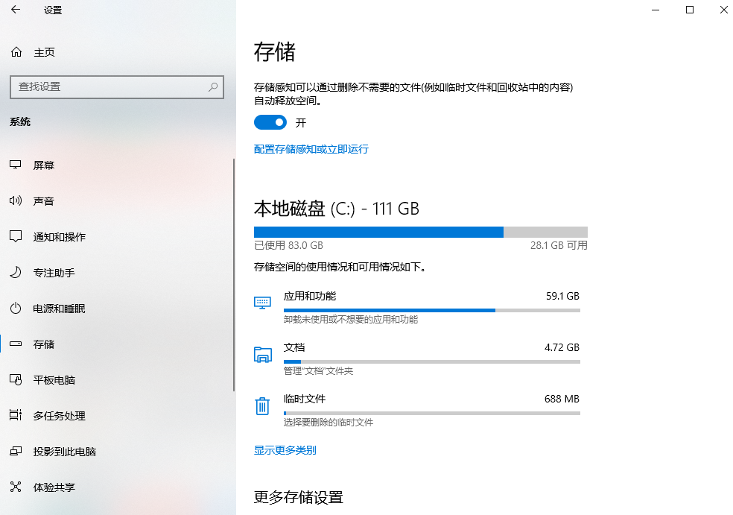Open the 文档 folder category icon
Screen dimensions: 733x515
click(262, 354)
